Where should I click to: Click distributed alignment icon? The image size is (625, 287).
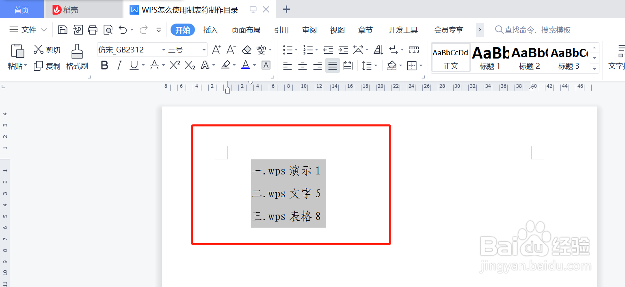pos(348,65)
